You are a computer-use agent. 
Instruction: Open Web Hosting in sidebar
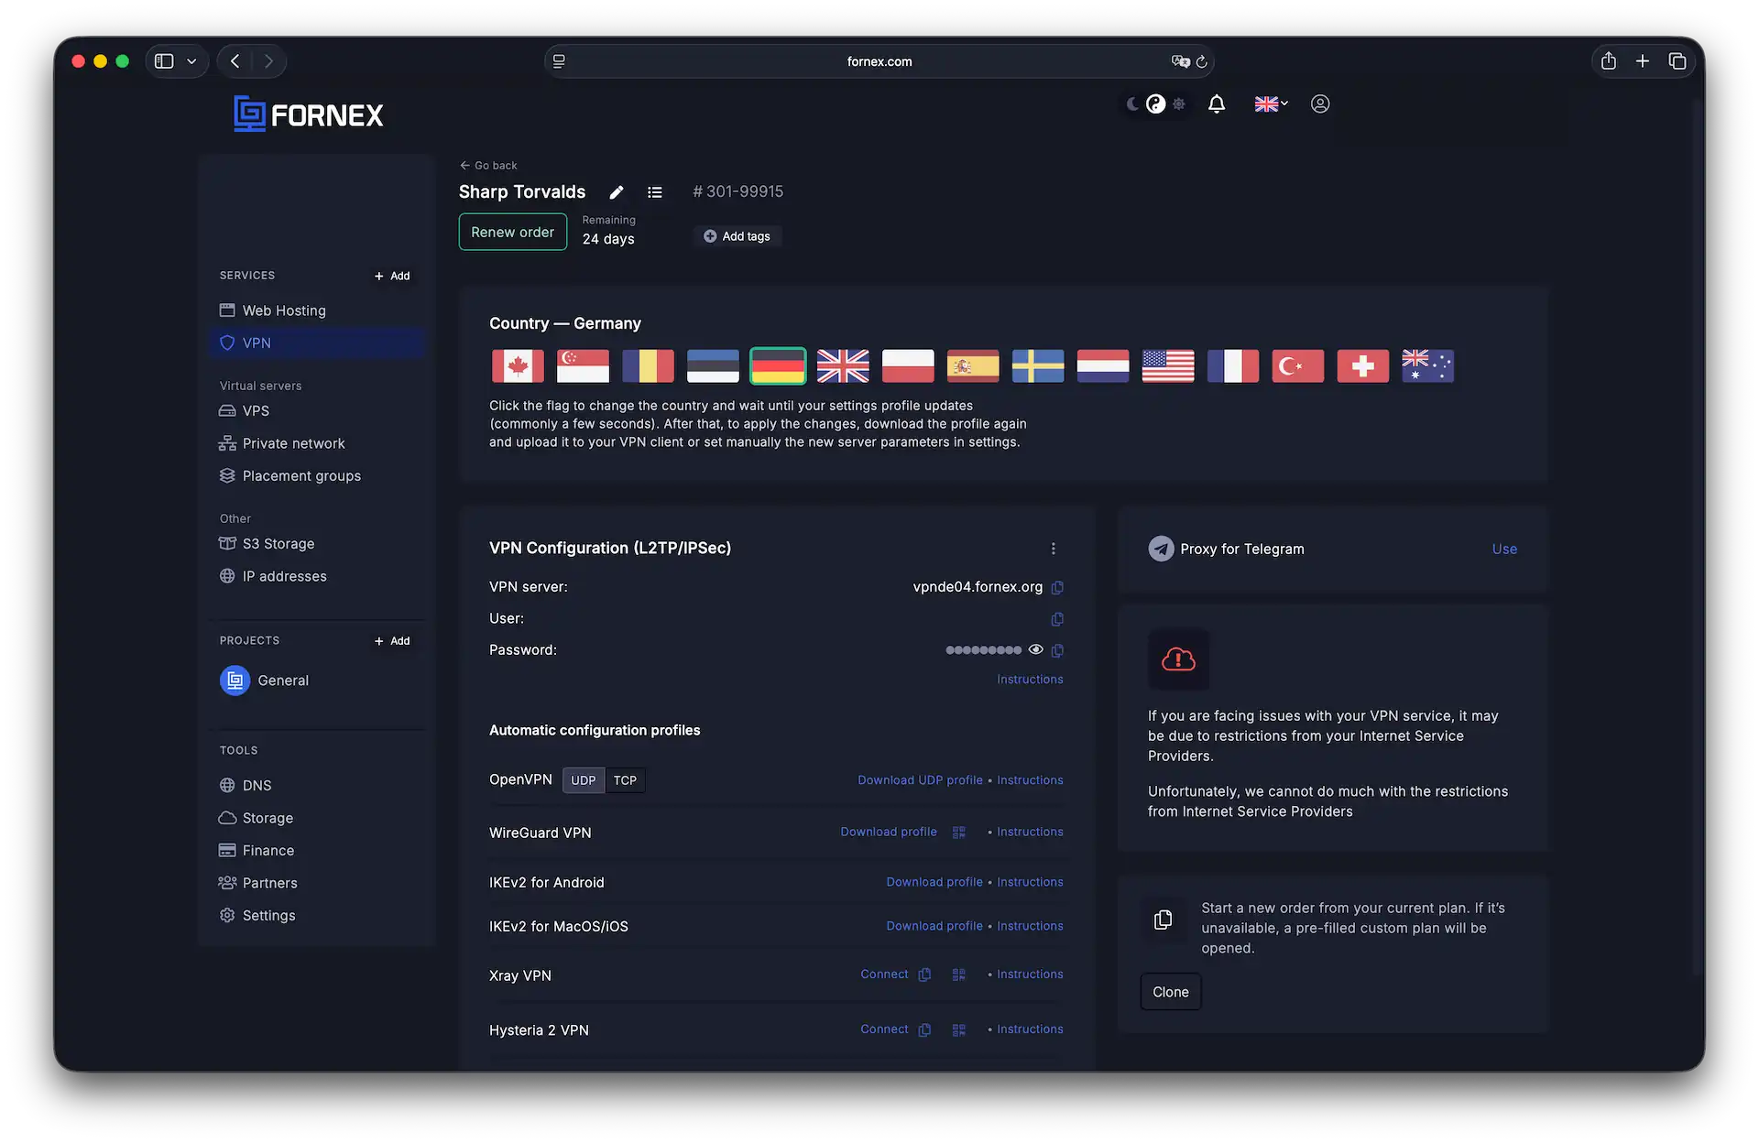click(x=317, y=310)
